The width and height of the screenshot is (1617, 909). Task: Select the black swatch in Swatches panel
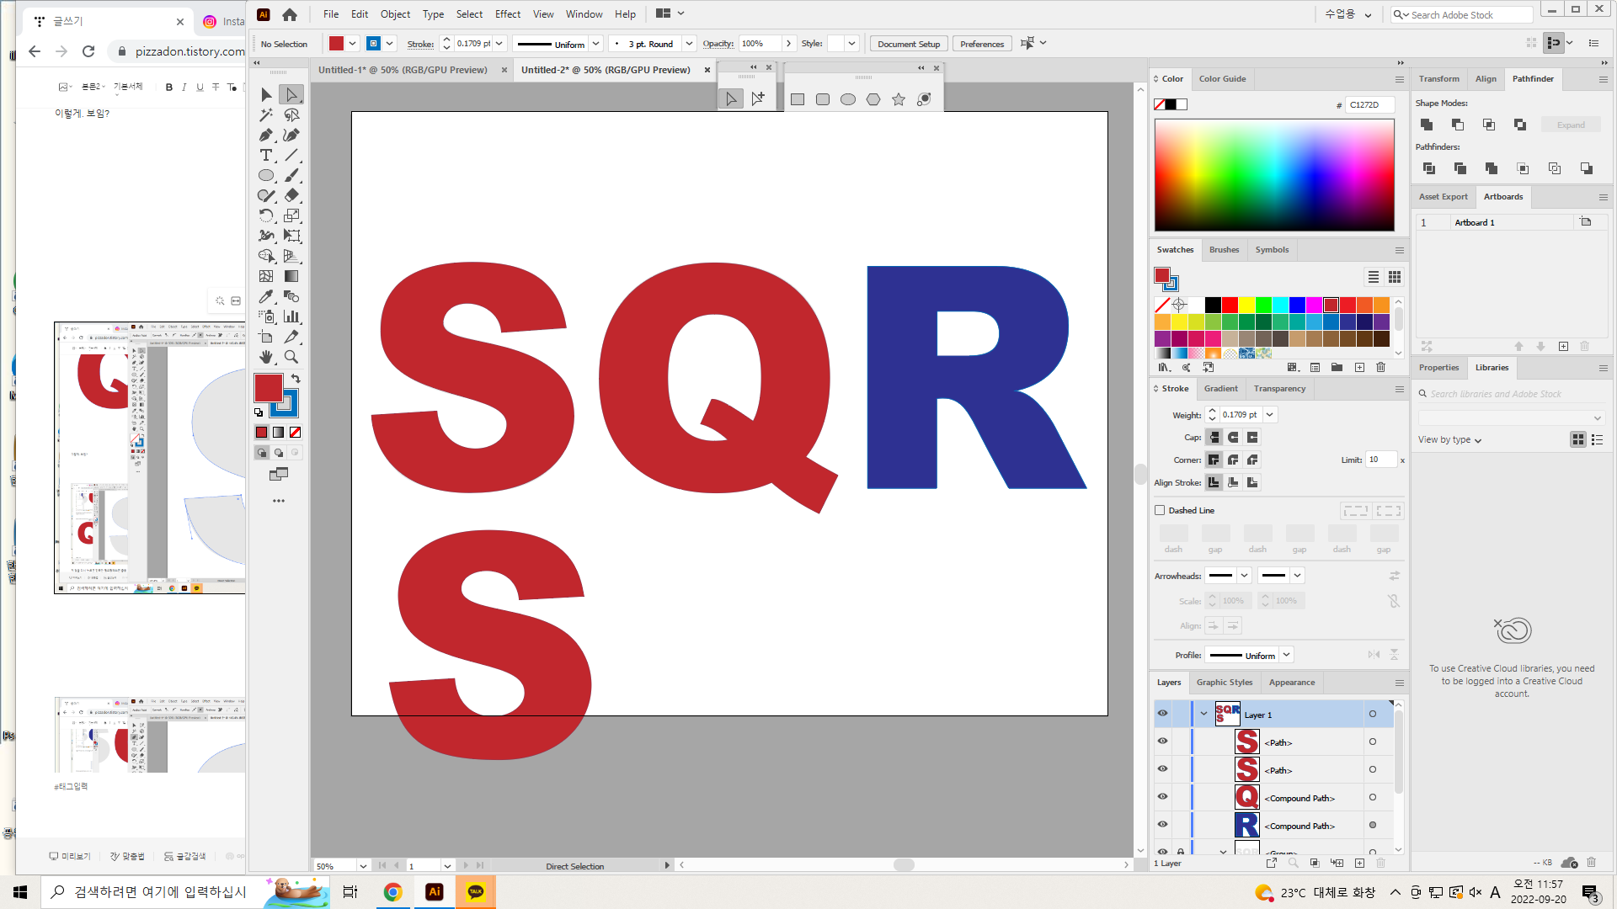point(1213,305)
